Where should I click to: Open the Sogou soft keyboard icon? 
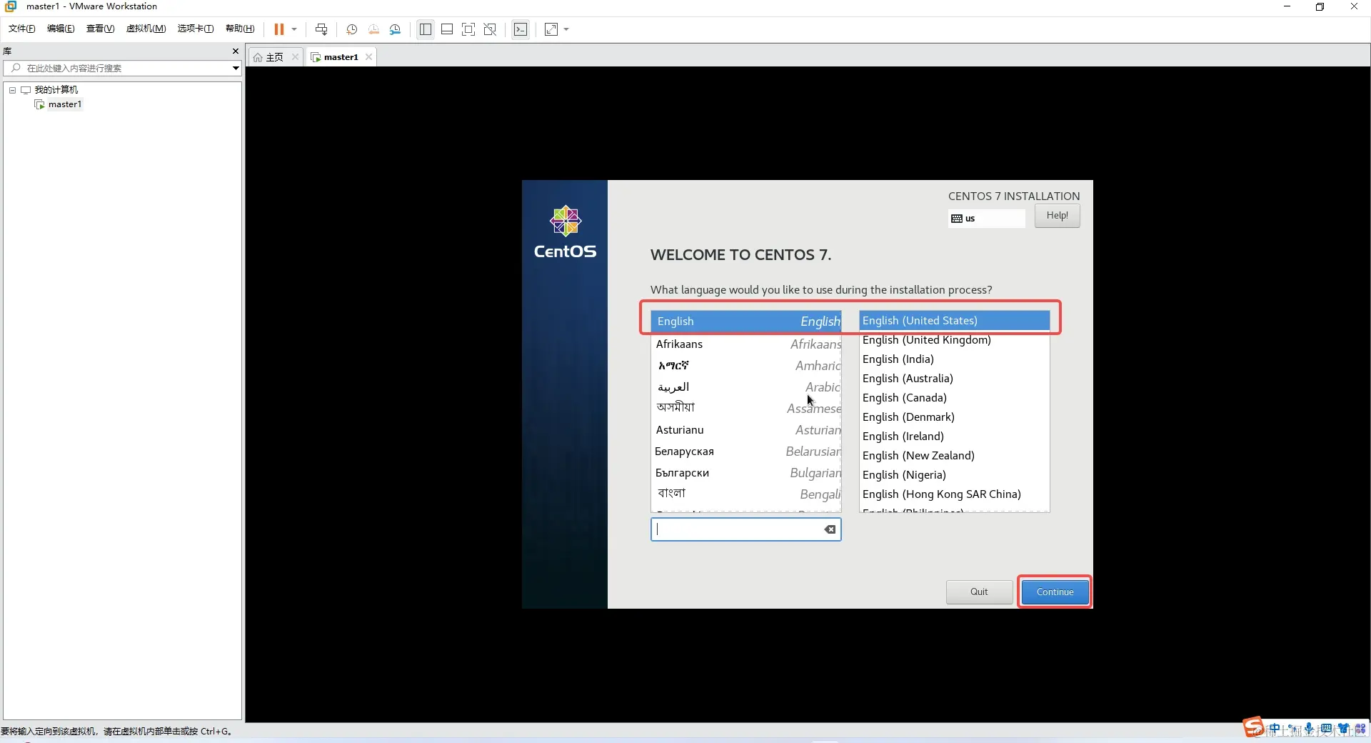[x=1326, y=729]
